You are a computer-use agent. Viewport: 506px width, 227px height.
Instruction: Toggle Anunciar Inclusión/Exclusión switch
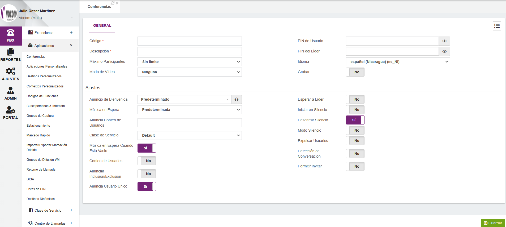tap(147, 174)
